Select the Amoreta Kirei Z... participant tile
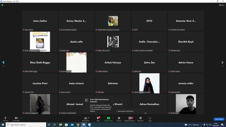 click(186, 21)
